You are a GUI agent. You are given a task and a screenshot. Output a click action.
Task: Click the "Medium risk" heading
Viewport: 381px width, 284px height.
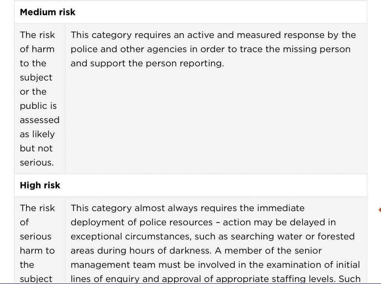pos(48,12)
